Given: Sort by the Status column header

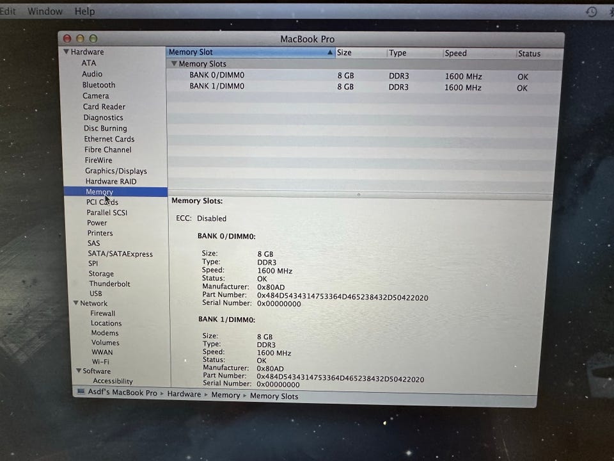Looking at the screenshot, I should 540,54.
